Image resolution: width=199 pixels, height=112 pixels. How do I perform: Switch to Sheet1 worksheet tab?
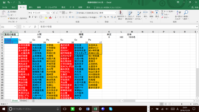(24, 101)
